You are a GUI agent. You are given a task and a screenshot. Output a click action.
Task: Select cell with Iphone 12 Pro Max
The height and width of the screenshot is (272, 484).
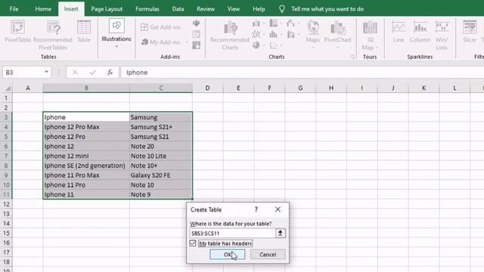tap(86, 127)
